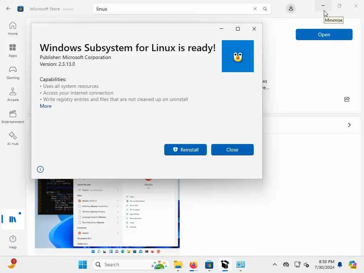This screenshot has width=364, height=273.
Task: Open Arcade in the Store sidebar
Action: pyautogui.click(x=13, y=95)
